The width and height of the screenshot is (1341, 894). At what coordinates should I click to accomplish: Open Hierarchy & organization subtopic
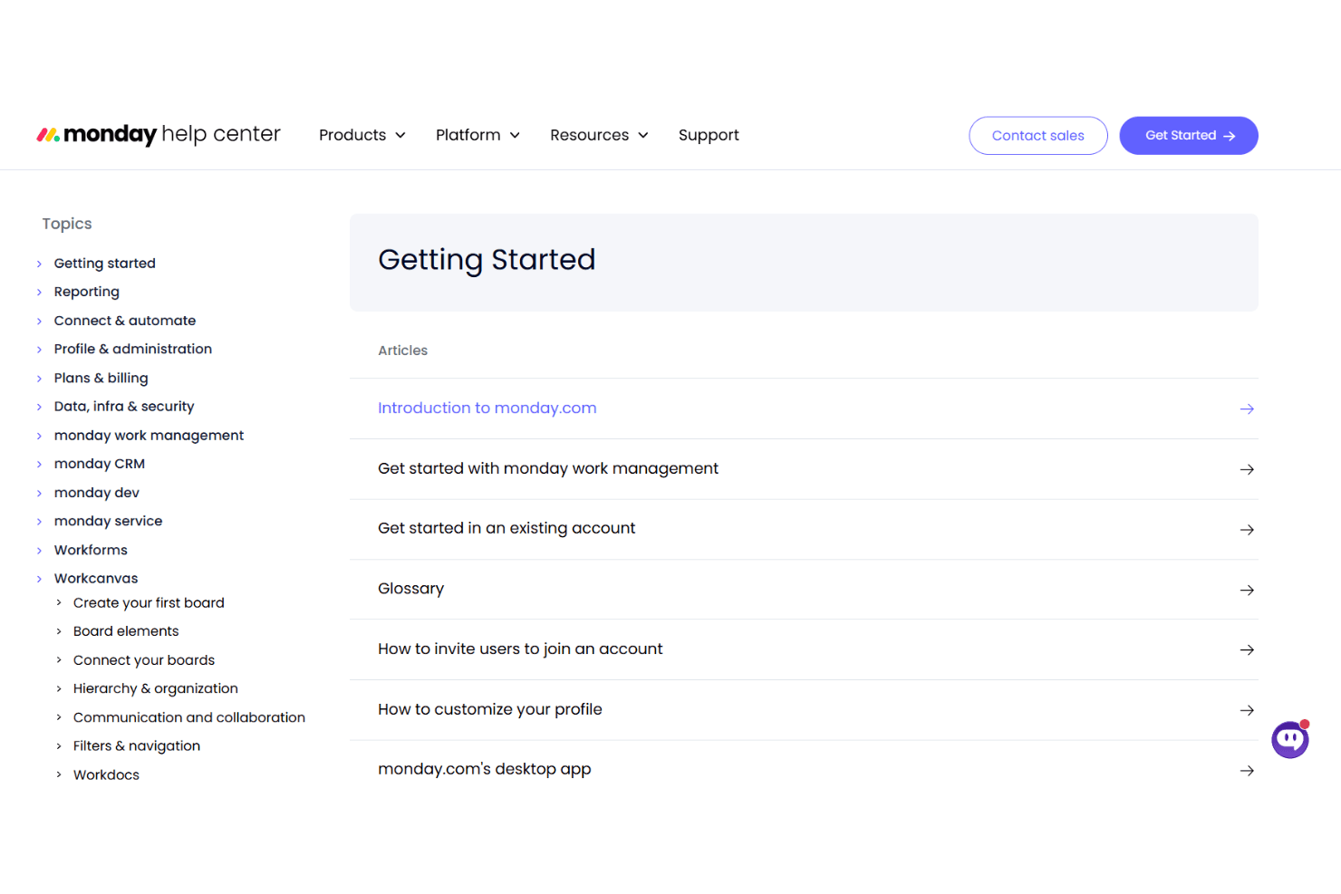coord(156,689)
